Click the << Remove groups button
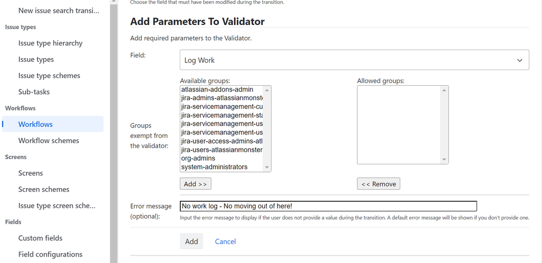 pyautogui.click(x=379, y=184)
